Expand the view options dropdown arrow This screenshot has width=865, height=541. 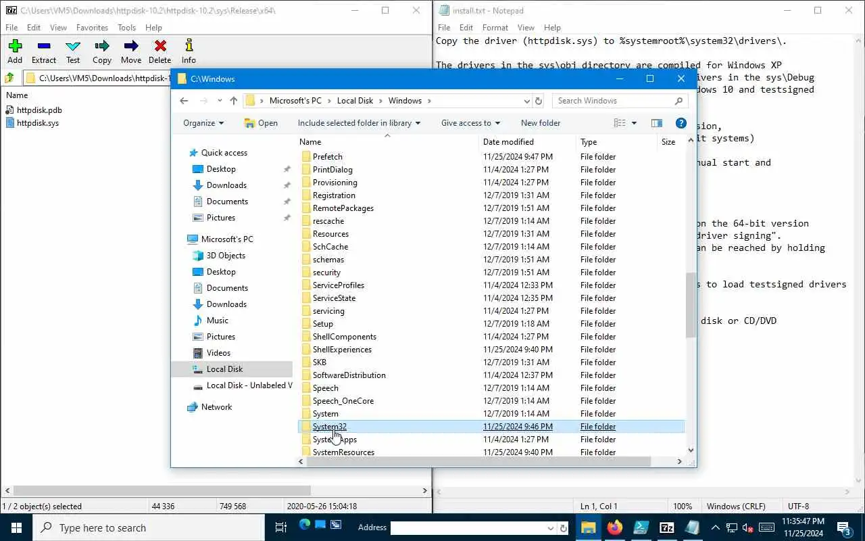[x=634, y=123]
